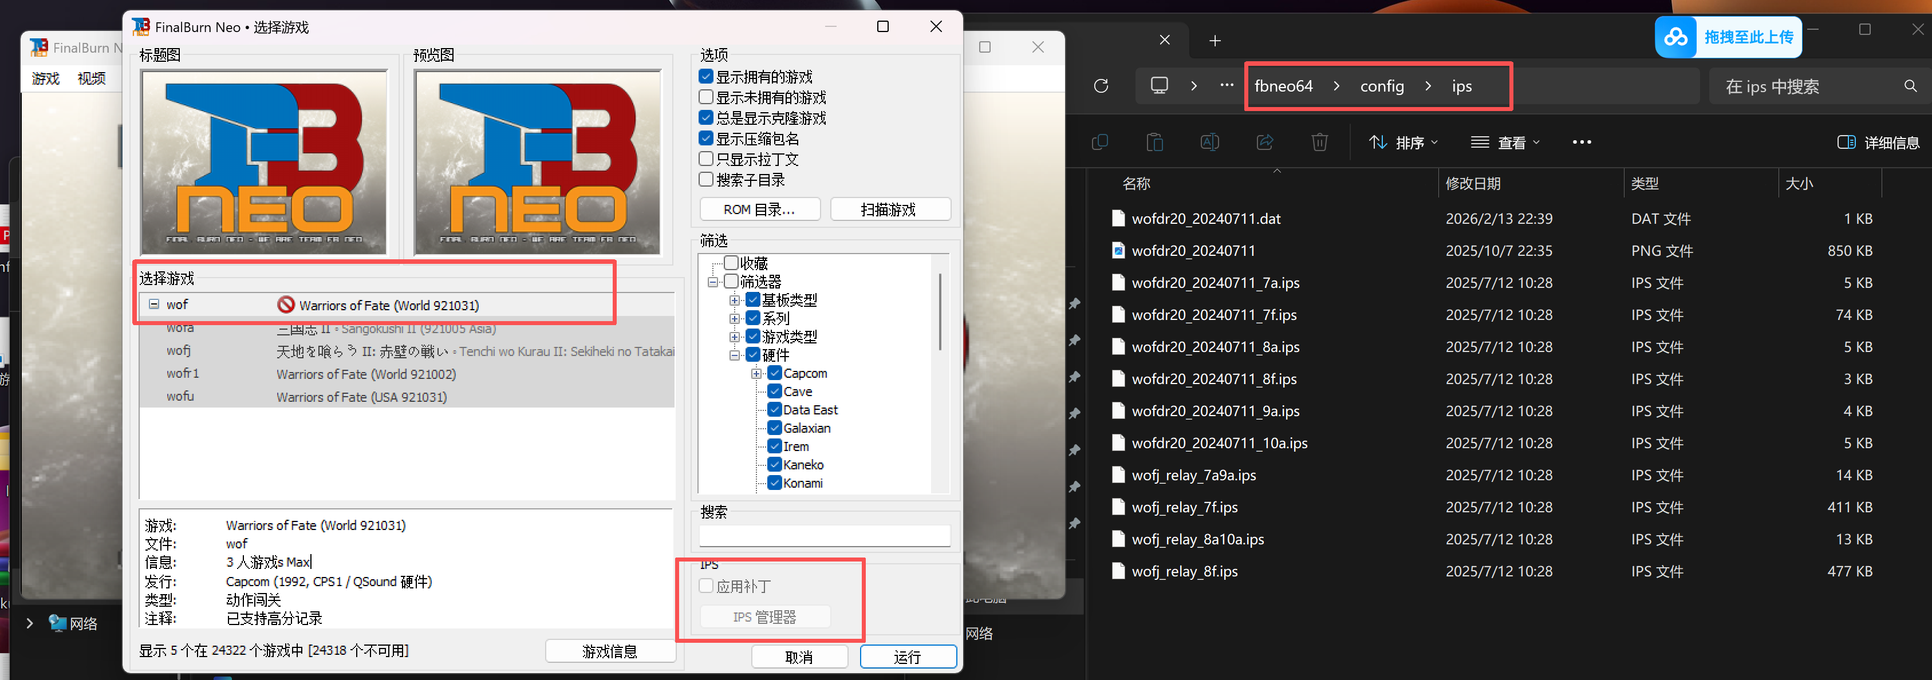The height and width of the screenshot is (680, 1932).
Task: Click the ROM 目录 button
Action: pyautogui.click(x=760, y=209)
